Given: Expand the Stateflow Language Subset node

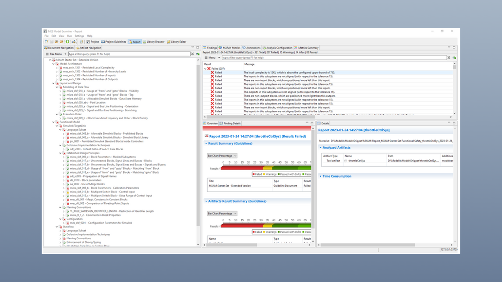Looking at the screenshot, I should (60, 230).
